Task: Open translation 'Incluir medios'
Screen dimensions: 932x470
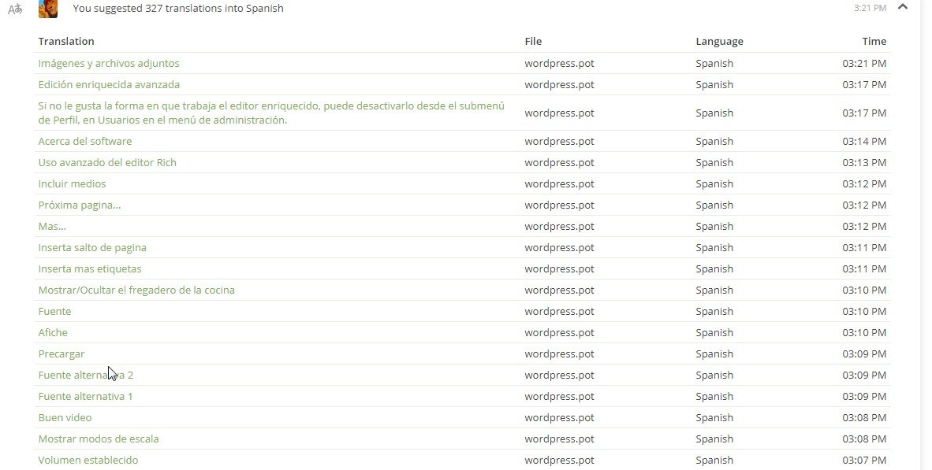Action: [72, 184]
